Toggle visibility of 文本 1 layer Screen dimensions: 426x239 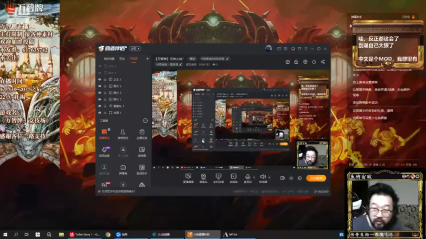tap(100, 80)
